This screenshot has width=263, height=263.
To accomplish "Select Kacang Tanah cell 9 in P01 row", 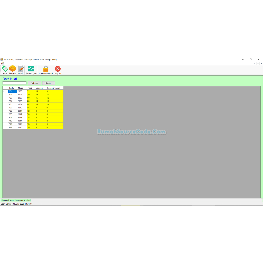I will tap(55, 91).
